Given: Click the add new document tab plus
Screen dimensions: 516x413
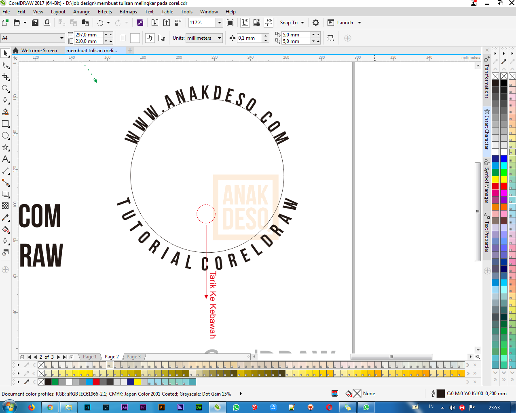Looking at the screenshot, I should tap(130, 51).
